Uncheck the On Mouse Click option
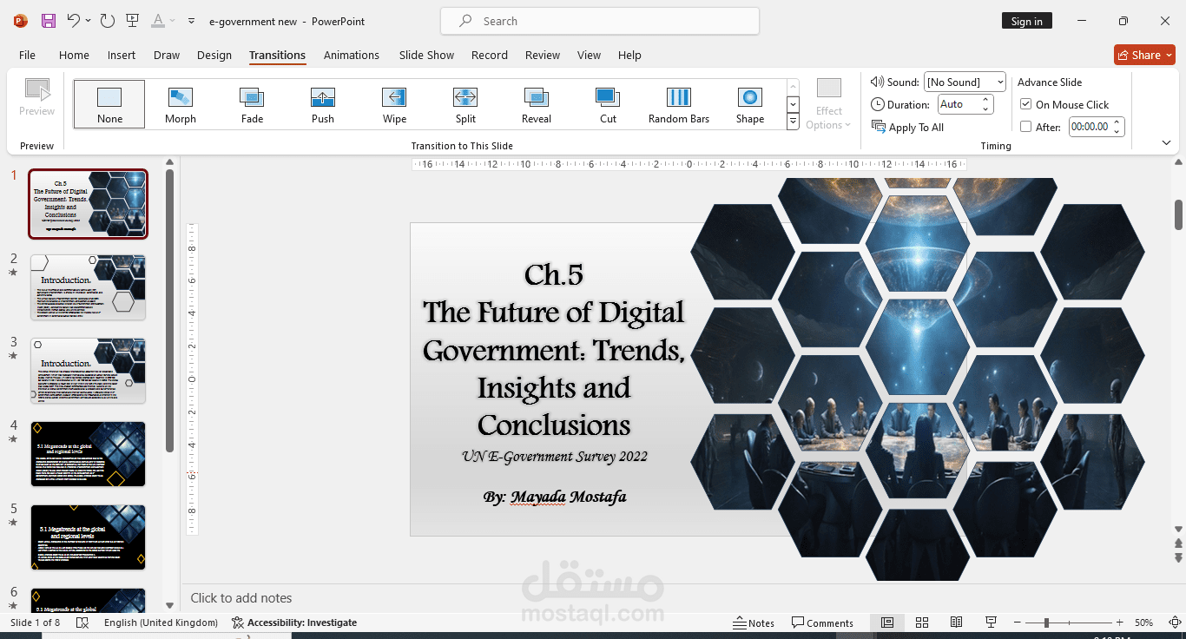This screenshot has width=1186, height=639. 1026,104
